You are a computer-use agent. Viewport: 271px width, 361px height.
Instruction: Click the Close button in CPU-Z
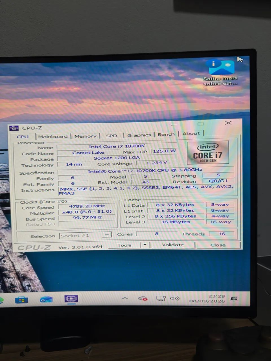coord(218,245)
